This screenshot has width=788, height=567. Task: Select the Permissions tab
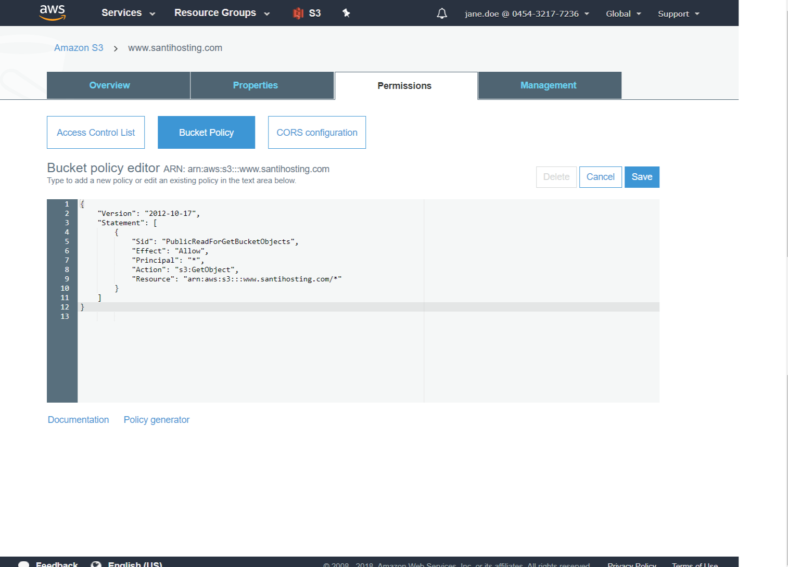(x=406, y=86)
